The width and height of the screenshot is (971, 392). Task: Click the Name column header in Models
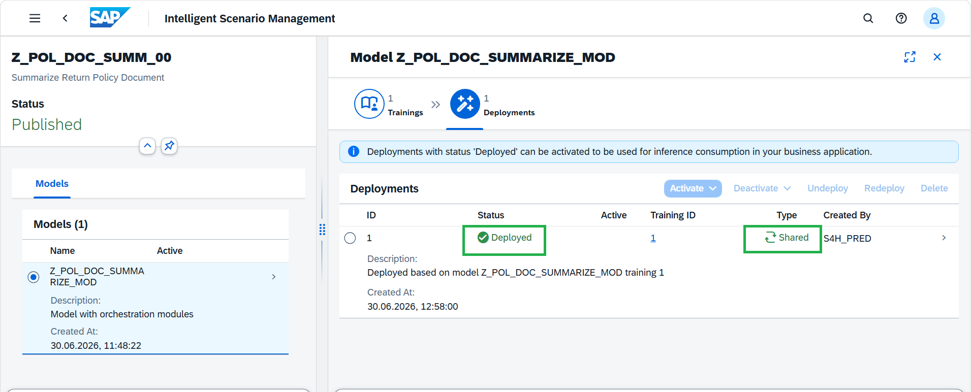62,251
